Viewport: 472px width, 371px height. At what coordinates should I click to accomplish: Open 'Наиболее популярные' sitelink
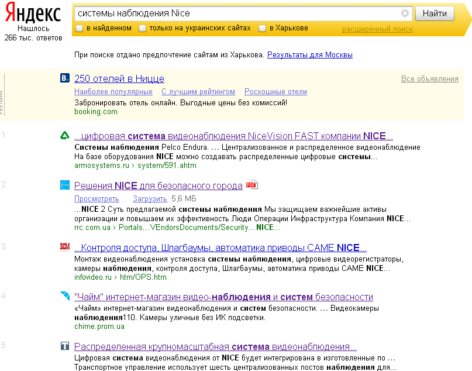113,91
